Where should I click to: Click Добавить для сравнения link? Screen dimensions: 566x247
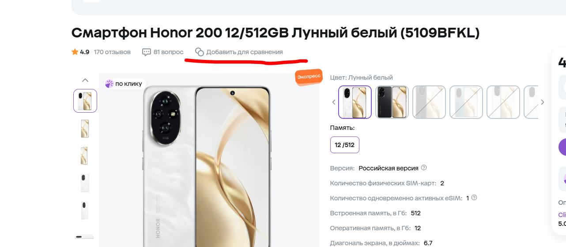point(245,52)
